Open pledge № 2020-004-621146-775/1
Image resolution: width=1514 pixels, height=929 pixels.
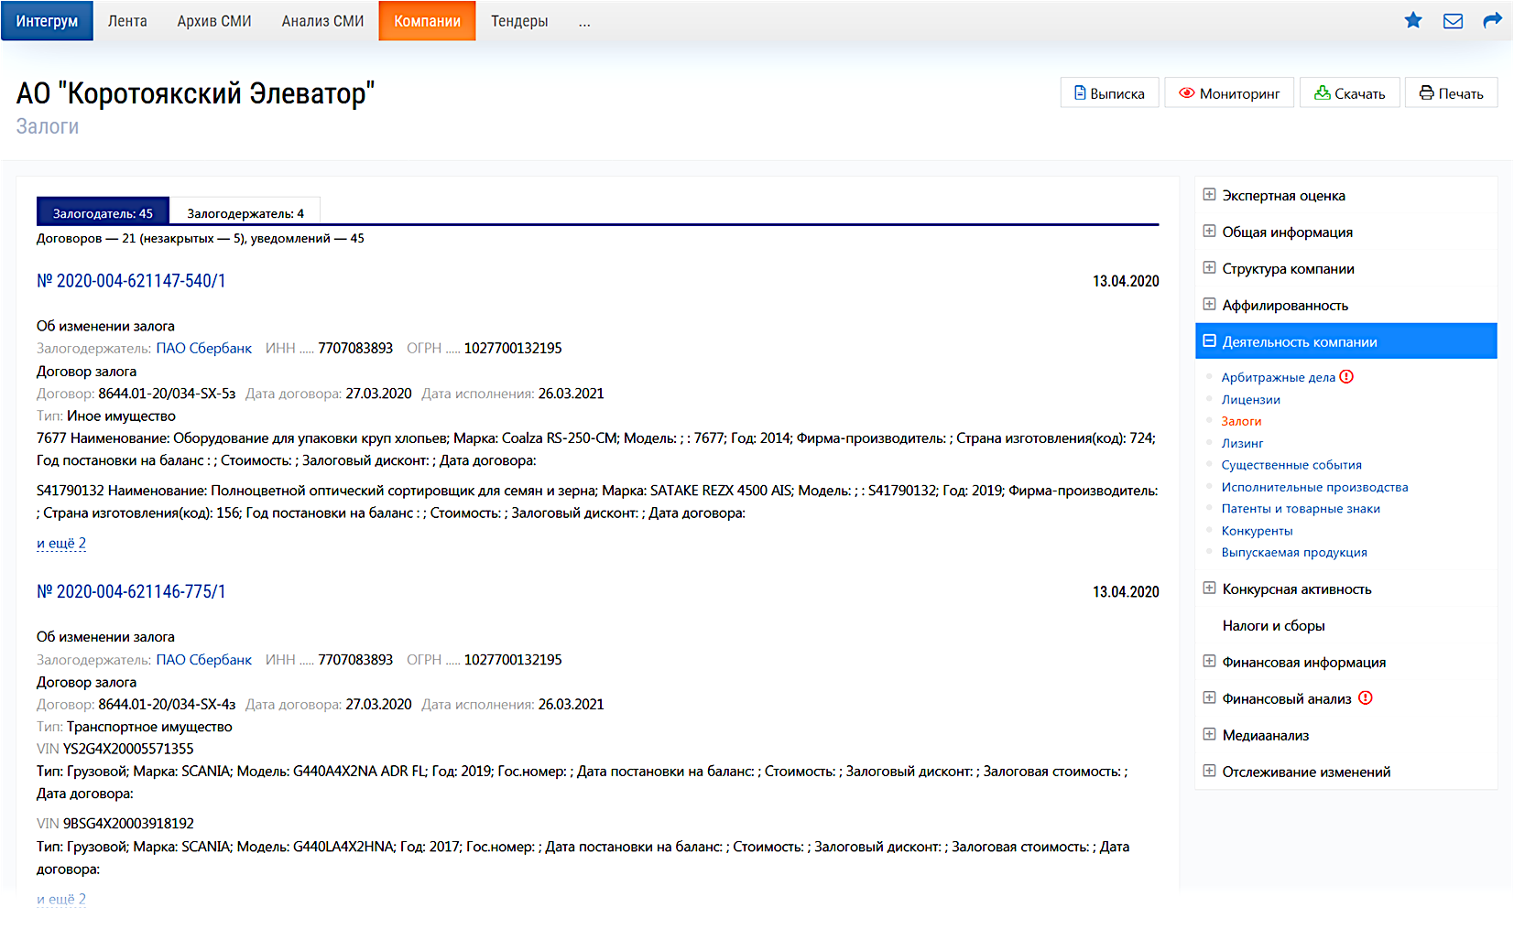(131, 592)
